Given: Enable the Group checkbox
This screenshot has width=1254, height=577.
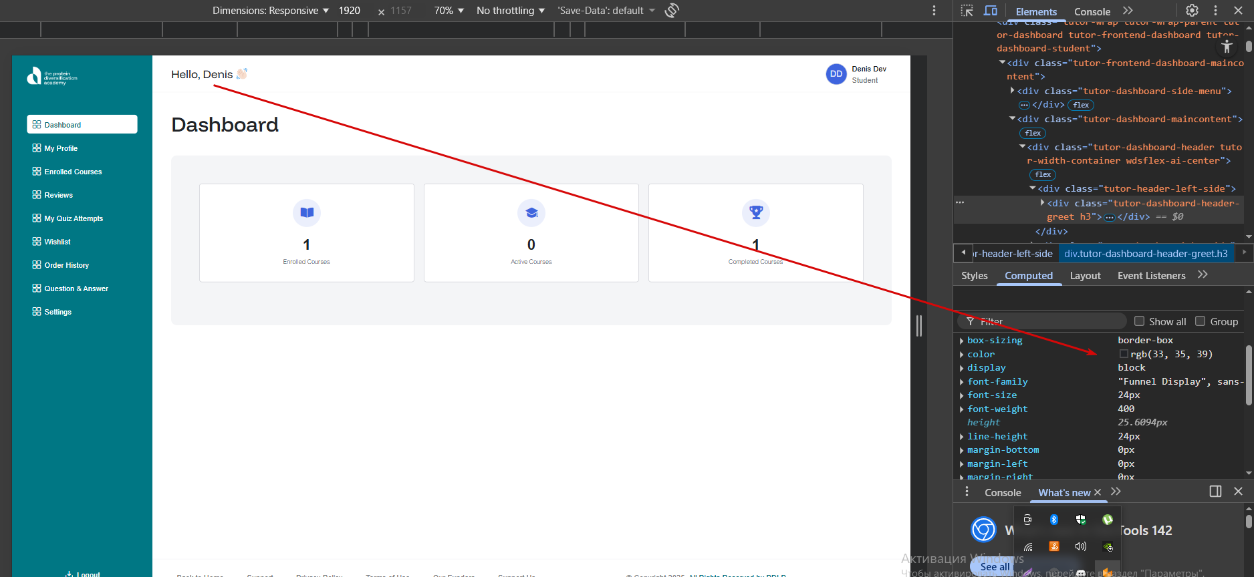Looking at the screenshot, I should [1200, 321].
